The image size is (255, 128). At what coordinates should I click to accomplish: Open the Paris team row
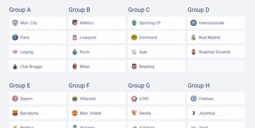(x=37, y=37)
